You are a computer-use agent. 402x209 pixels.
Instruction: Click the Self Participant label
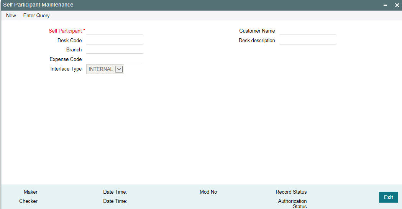pyautogui.click(x=65, y=31)
